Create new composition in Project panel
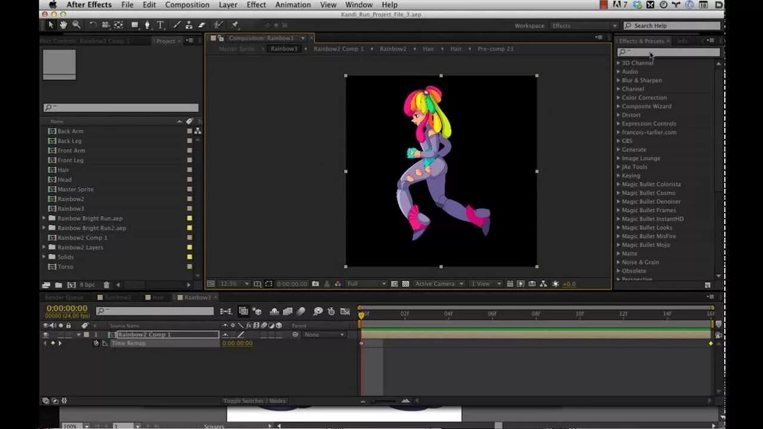 coord(72,285)
